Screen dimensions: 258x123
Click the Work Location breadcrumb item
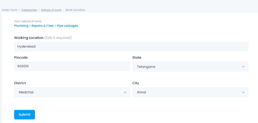tap(75, 10)
